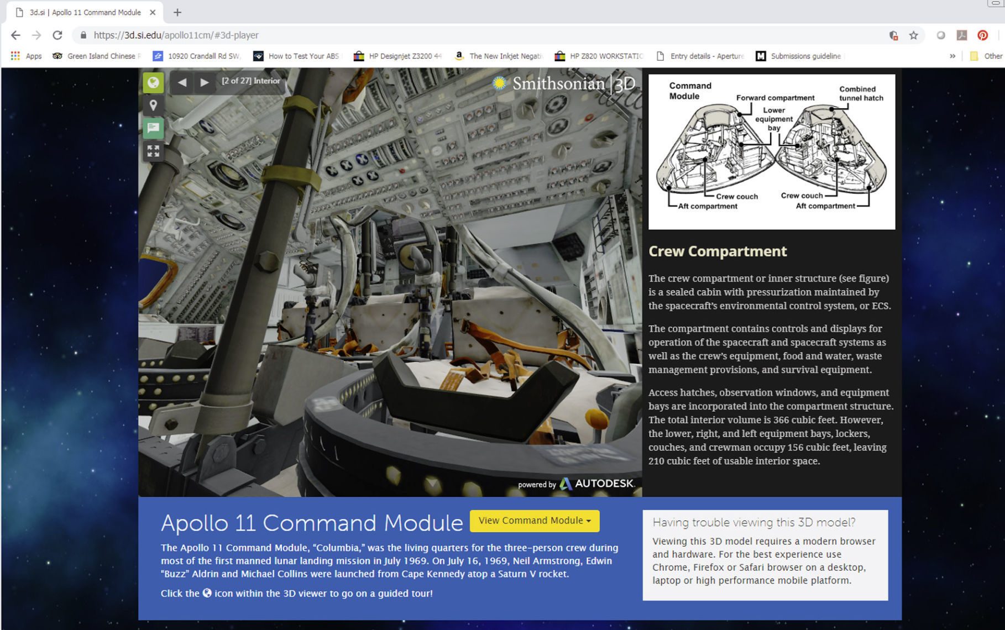Click the browser back arrow
Image resolution: width=1005 pixels, height=630 pixels.
coord(15,35)
